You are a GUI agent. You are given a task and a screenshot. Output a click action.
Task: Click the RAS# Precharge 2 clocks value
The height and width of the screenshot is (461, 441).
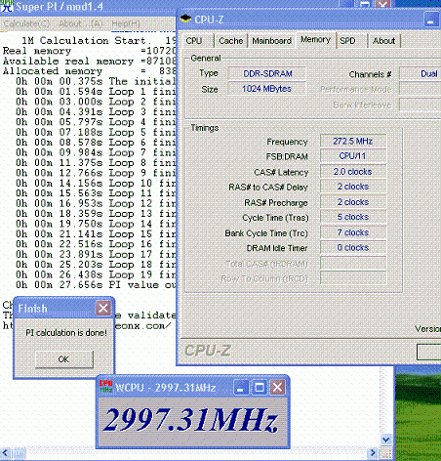tap(353, 202)
